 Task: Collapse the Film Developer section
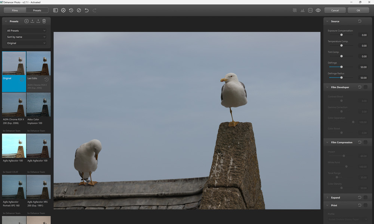[327, 87]
